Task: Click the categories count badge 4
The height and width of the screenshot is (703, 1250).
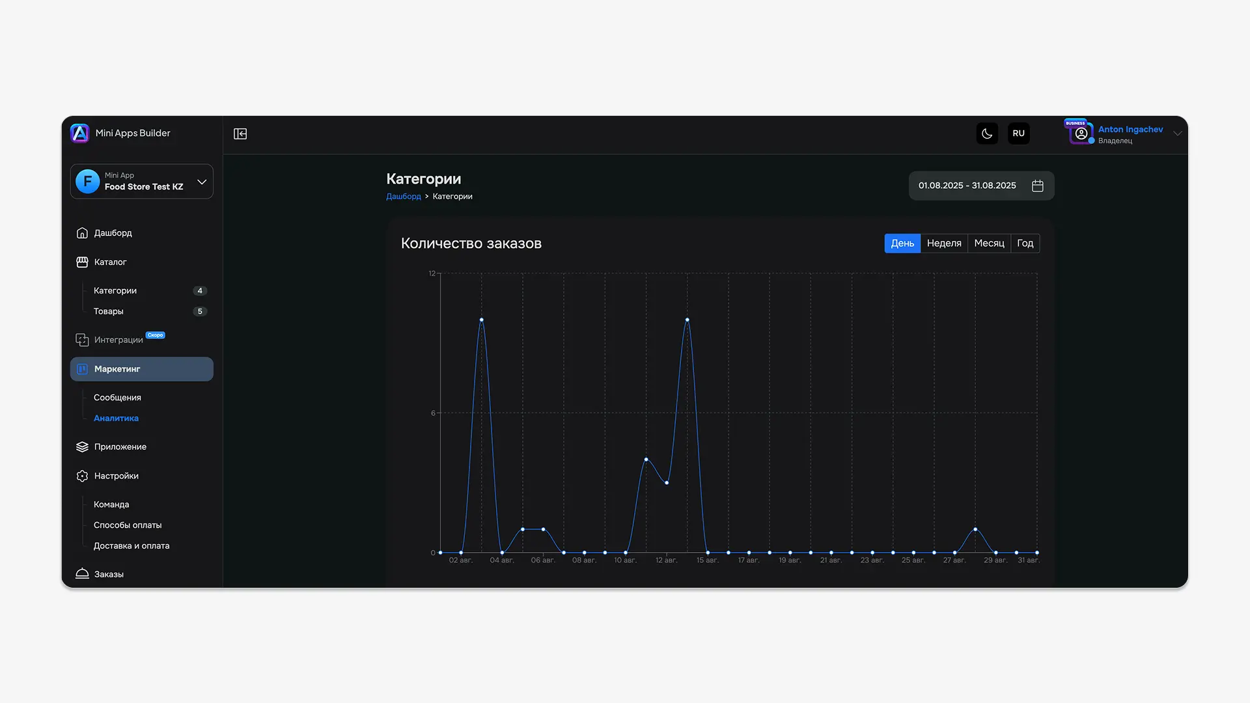Action: tap(200, 291)
